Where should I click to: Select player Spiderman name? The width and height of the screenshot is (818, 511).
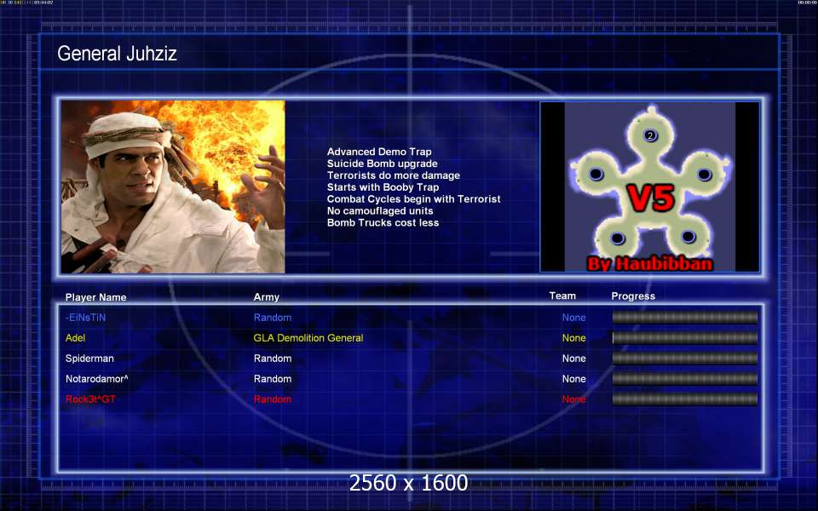pyautogui.click(x=89, y=359)
